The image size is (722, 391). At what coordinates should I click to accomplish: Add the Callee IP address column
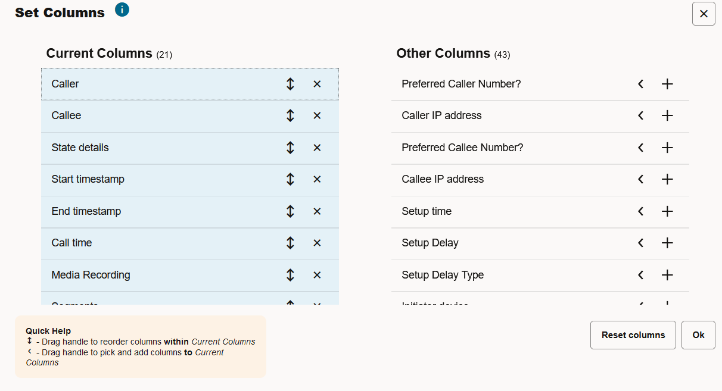(x=667, y=179)
